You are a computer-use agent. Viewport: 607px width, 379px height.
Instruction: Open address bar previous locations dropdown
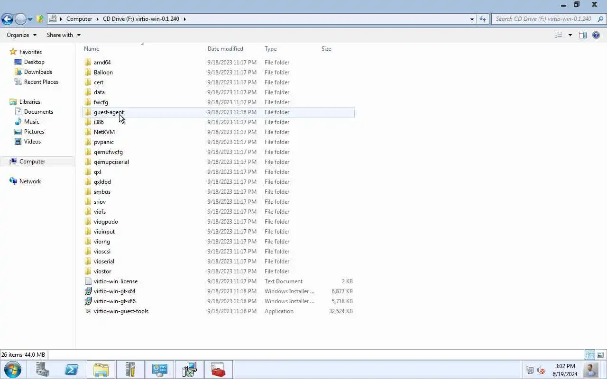tap(472, 19)
